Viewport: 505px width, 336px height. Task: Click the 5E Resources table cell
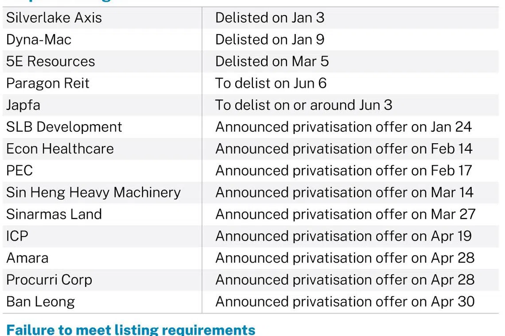pos(50,61)
